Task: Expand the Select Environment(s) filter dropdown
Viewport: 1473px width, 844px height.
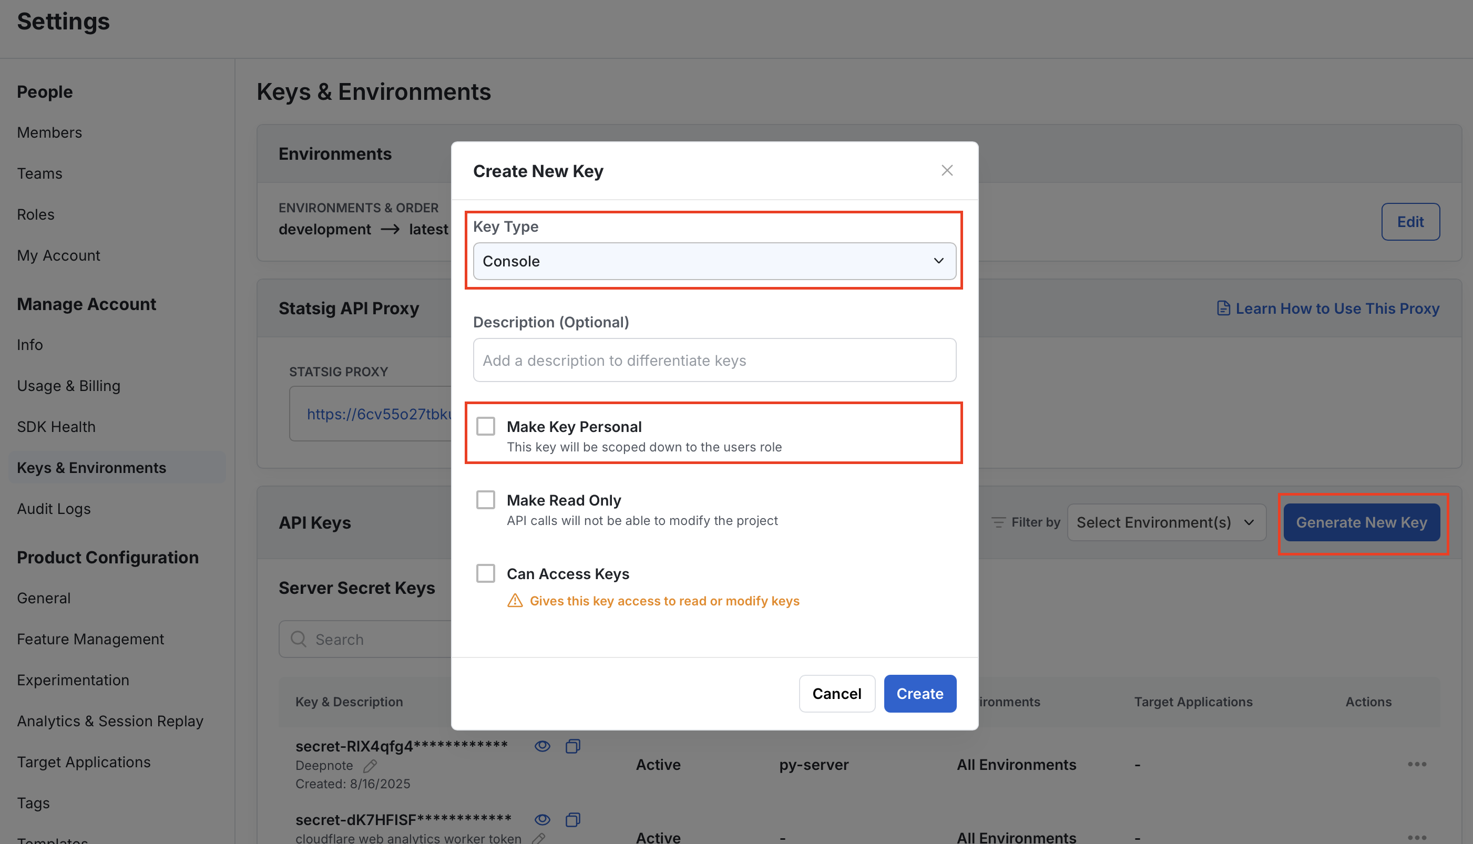Action: coord(1166,522)
